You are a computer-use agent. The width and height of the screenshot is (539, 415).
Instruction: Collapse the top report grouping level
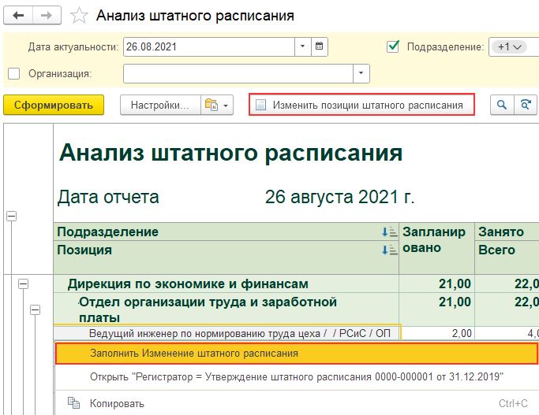coord(11,216)
